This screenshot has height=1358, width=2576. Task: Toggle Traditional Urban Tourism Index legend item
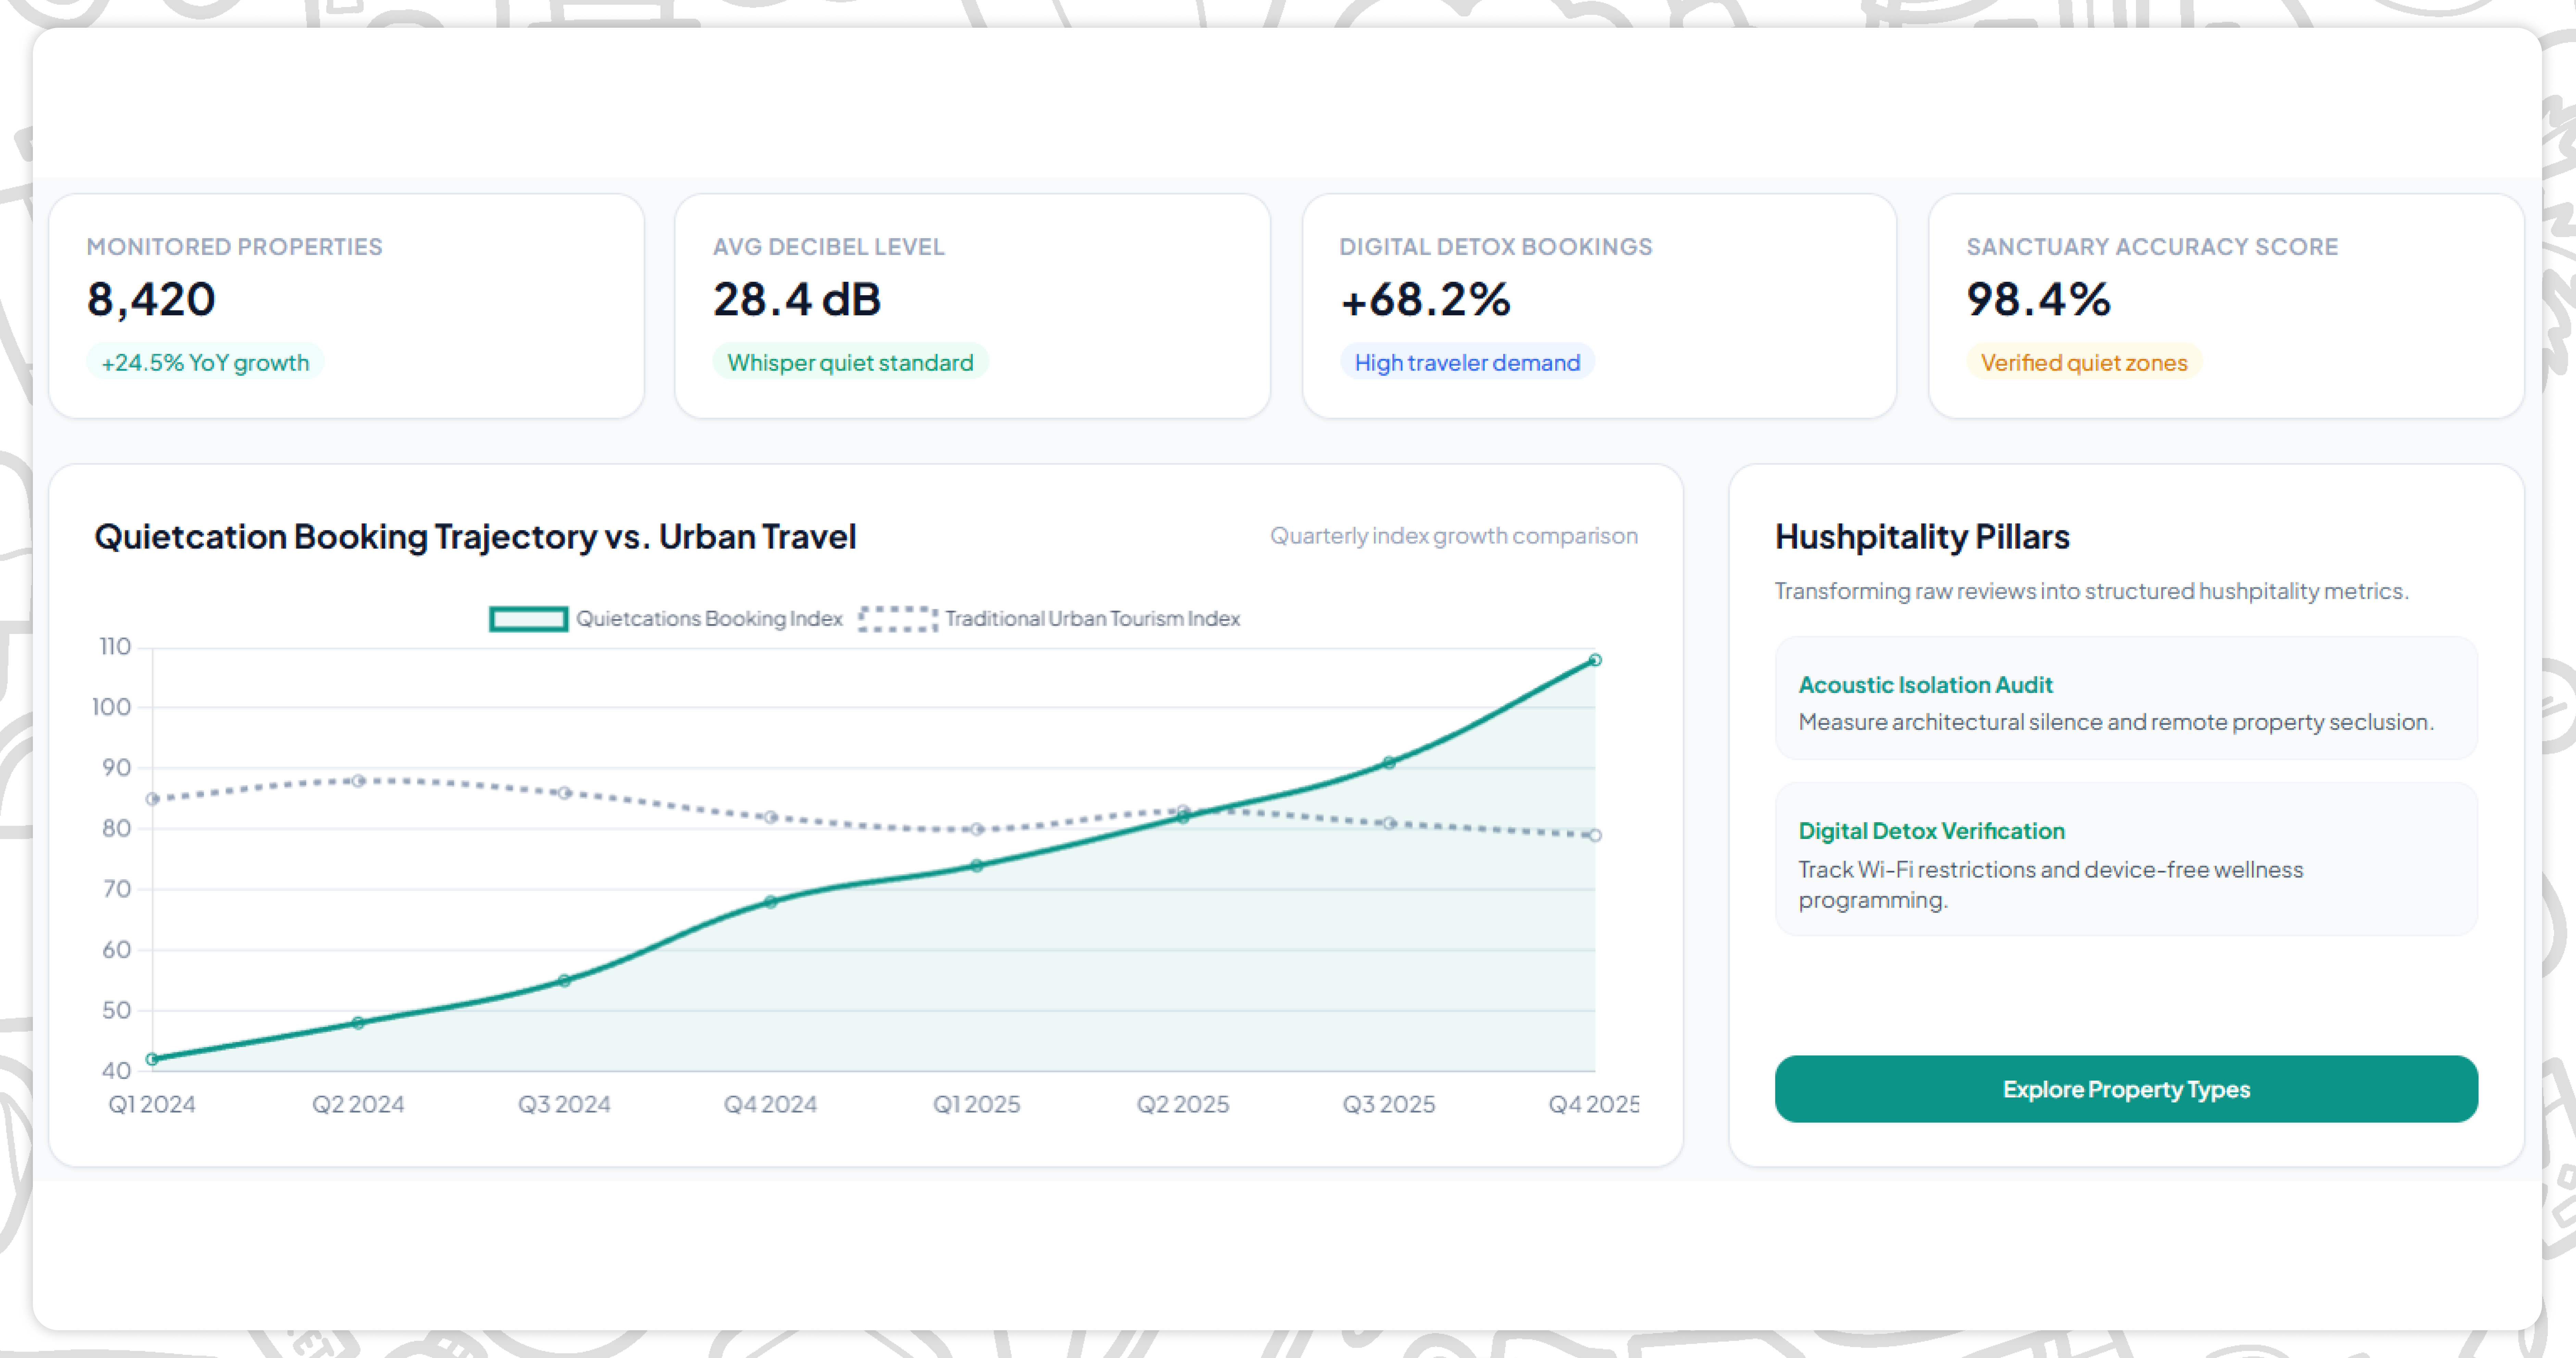(x=1049, y=619)
